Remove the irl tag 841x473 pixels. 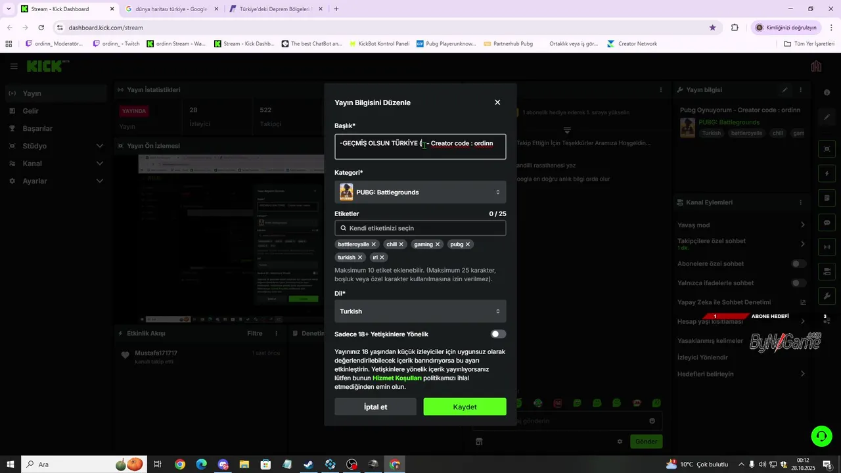click(382, 258)
